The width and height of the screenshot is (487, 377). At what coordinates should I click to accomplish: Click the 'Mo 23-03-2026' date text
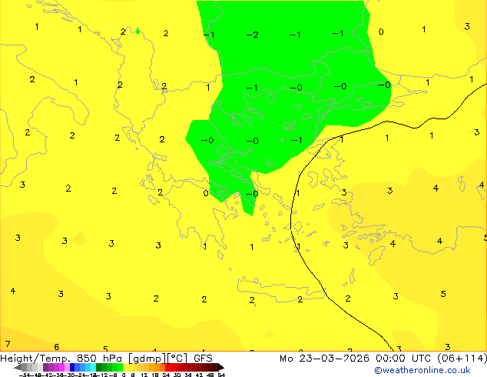click(x=324, y=359)
